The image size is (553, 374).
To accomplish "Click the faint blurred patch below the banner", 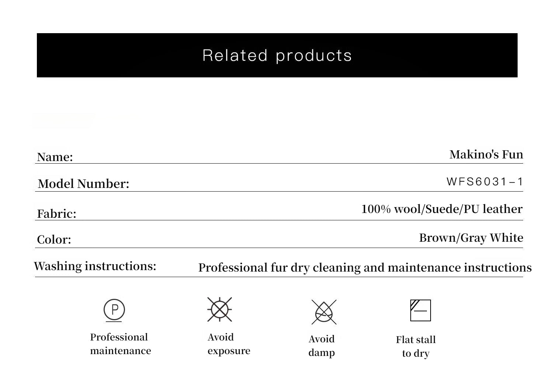I will [63, 120].
